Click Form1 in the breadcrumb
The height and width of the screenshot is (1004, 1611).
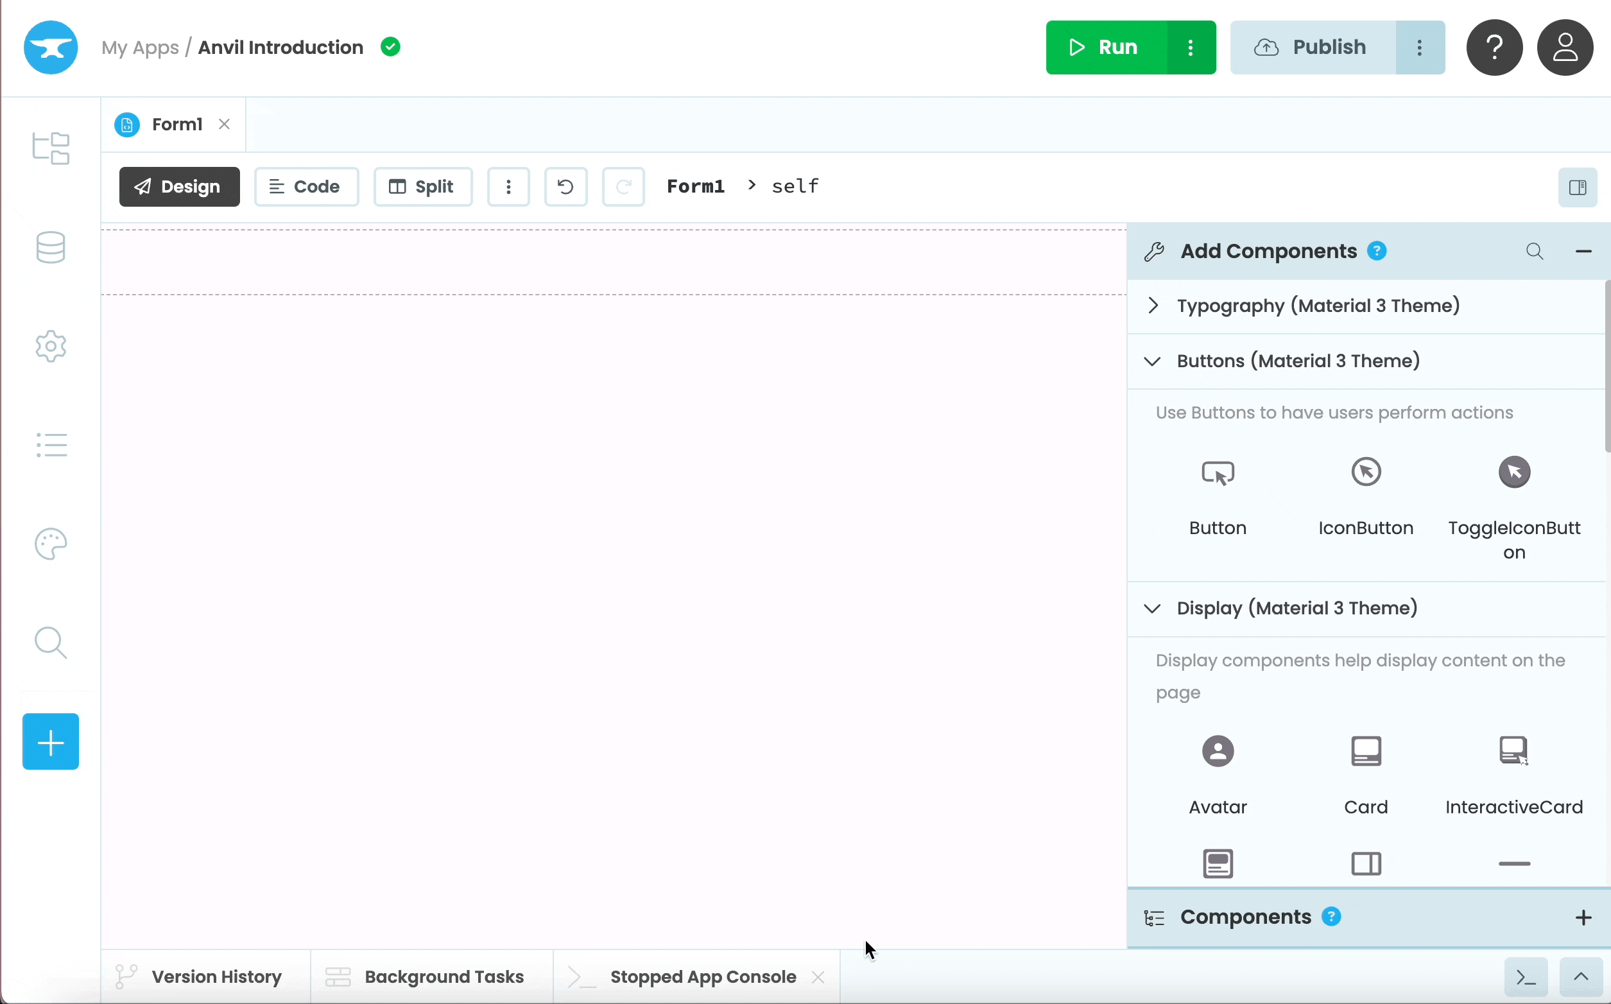(x=695, y=187)
